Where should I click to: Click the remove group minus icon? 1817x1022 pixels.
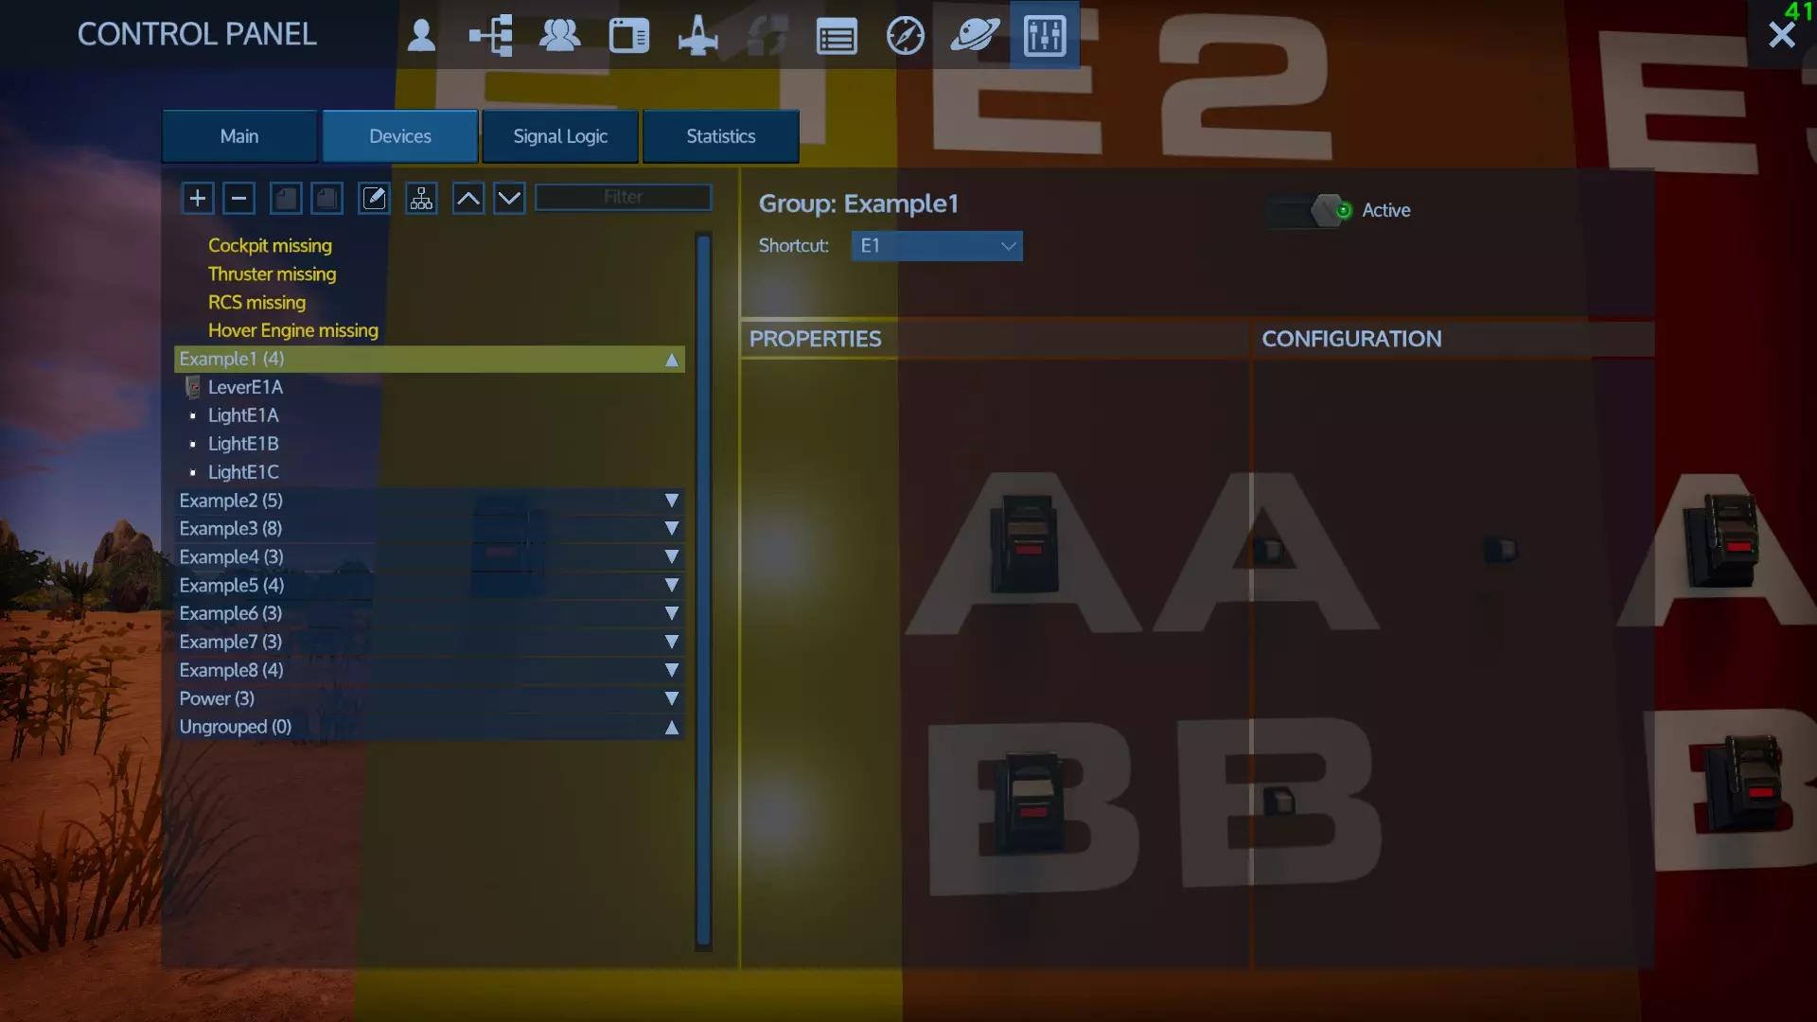point(238,198)
